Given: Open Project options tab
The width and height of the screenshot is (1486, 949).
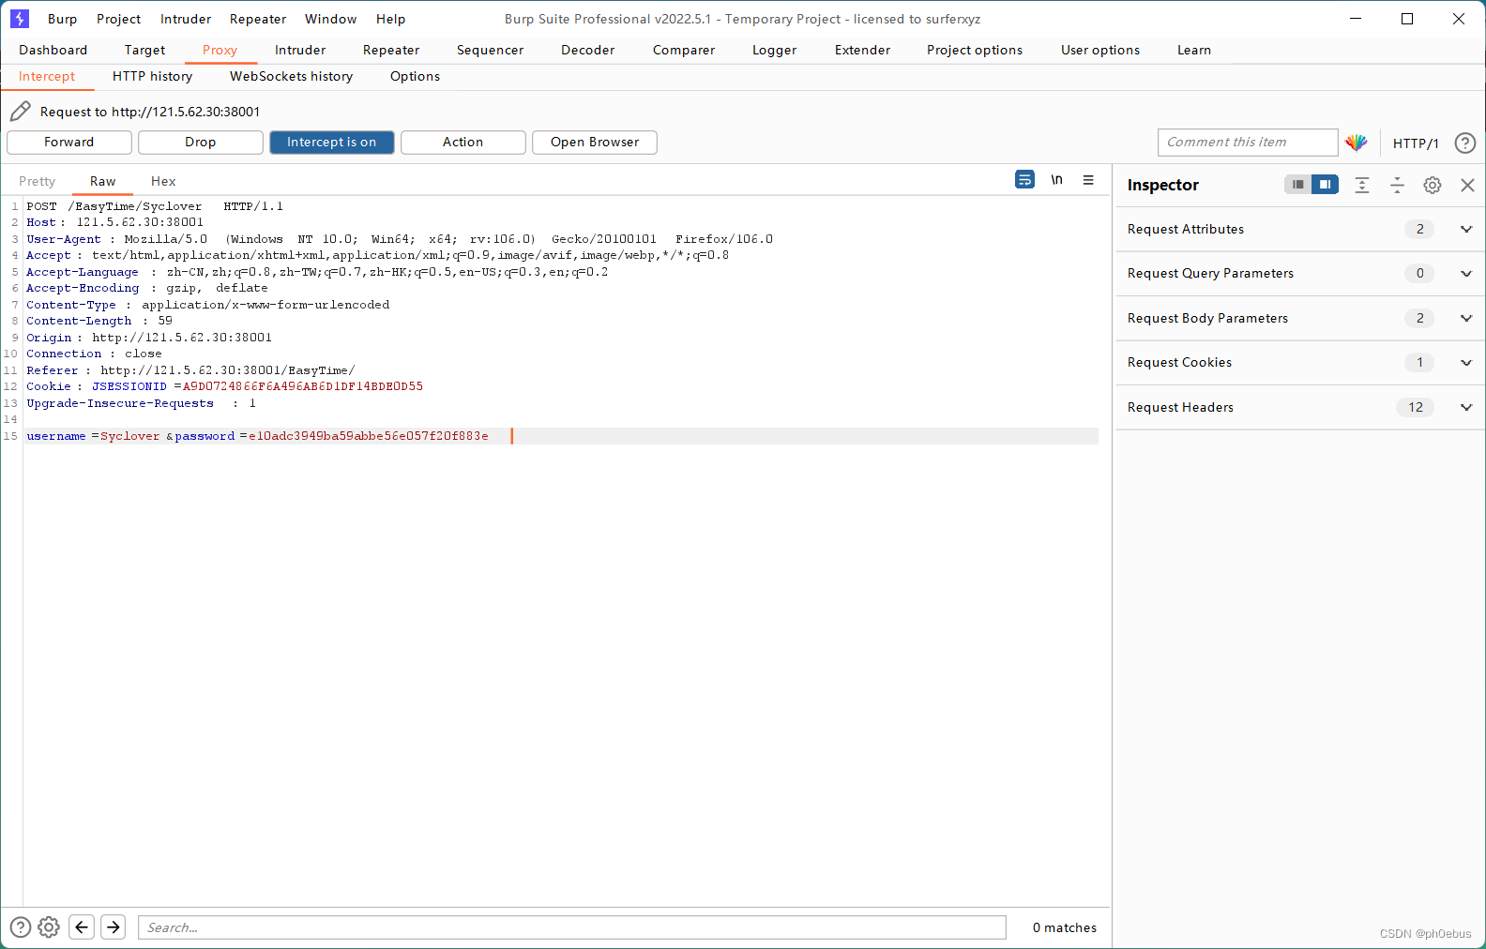Looking at the screenshot, I should click(975, 50).
